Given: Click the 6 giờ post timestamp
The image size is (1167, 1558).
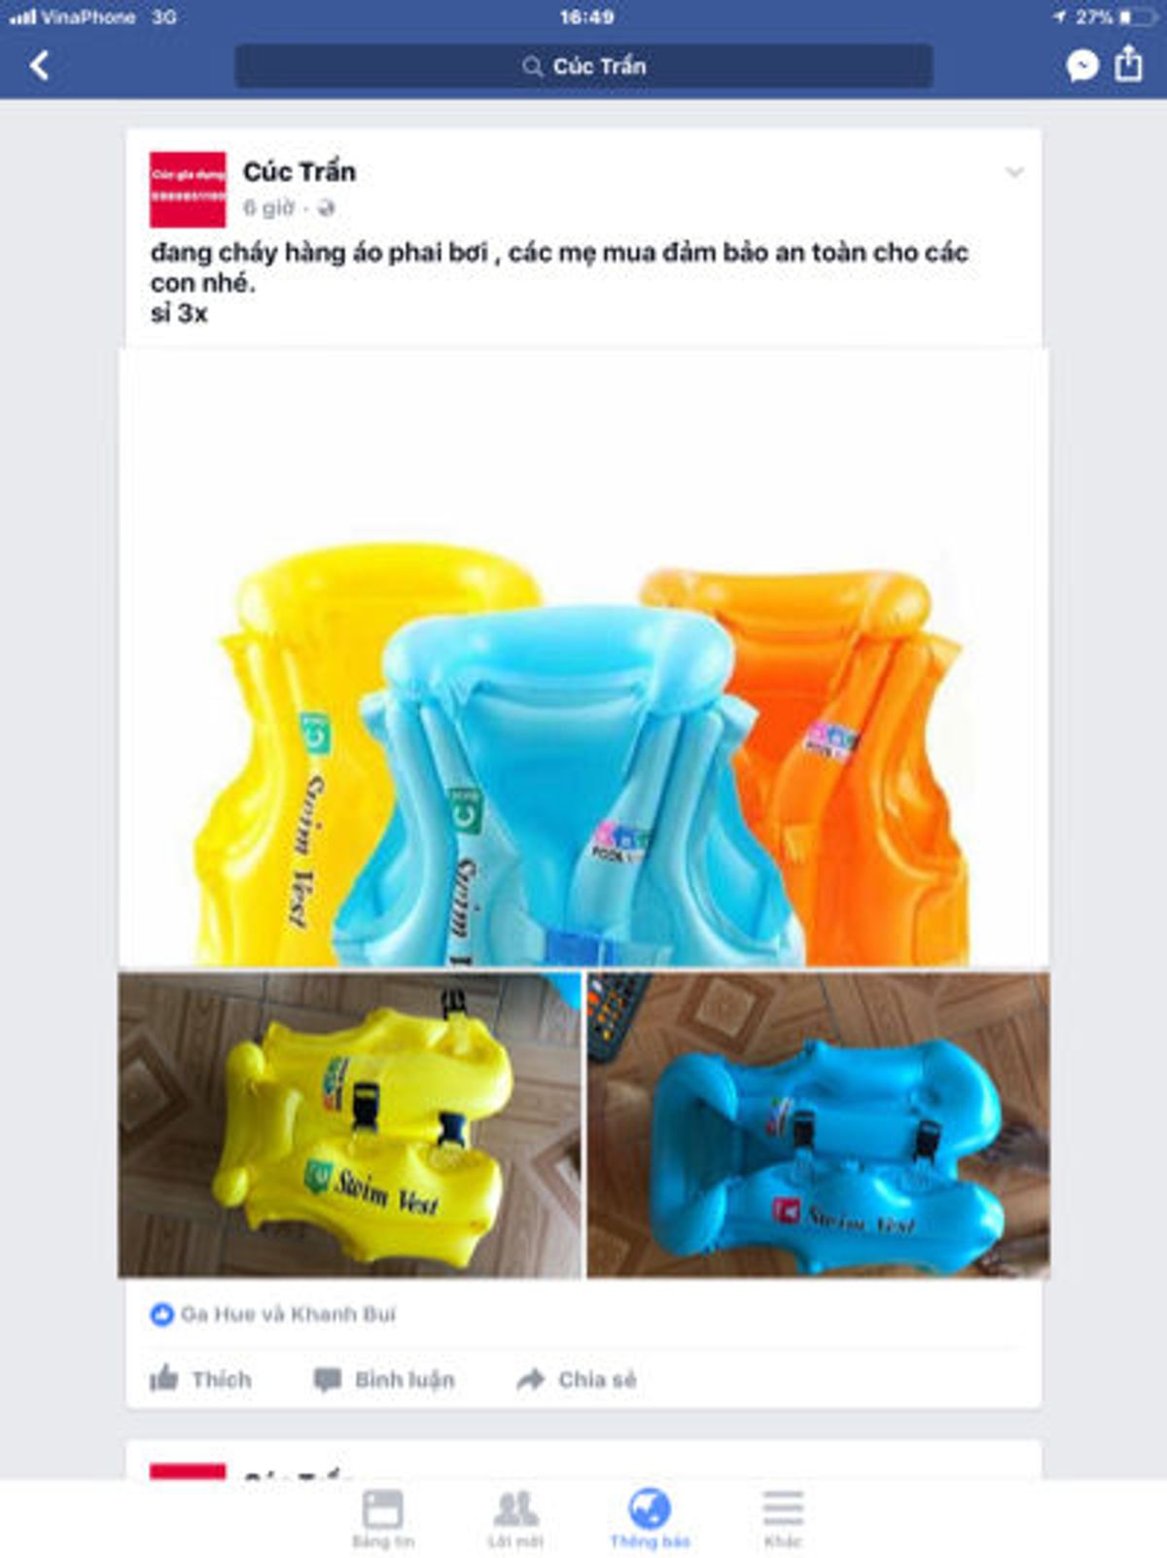Looking at the screenshot, I should click(268, 208).
